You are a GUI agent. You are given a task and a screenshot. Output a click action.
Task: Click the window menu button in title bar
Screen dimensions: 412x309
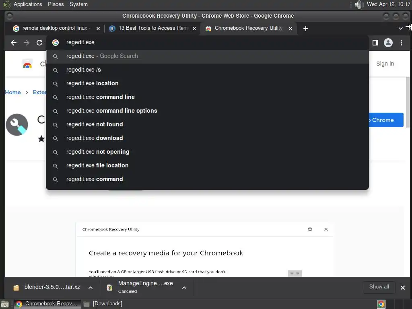point(10,16)
